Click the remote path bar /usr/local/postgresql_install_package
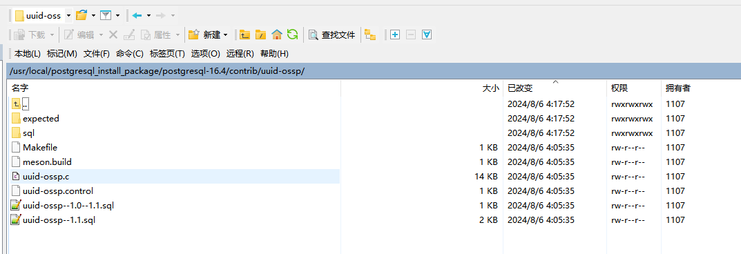The height and width of the screenshot is (254, 741). click(374, 71)
